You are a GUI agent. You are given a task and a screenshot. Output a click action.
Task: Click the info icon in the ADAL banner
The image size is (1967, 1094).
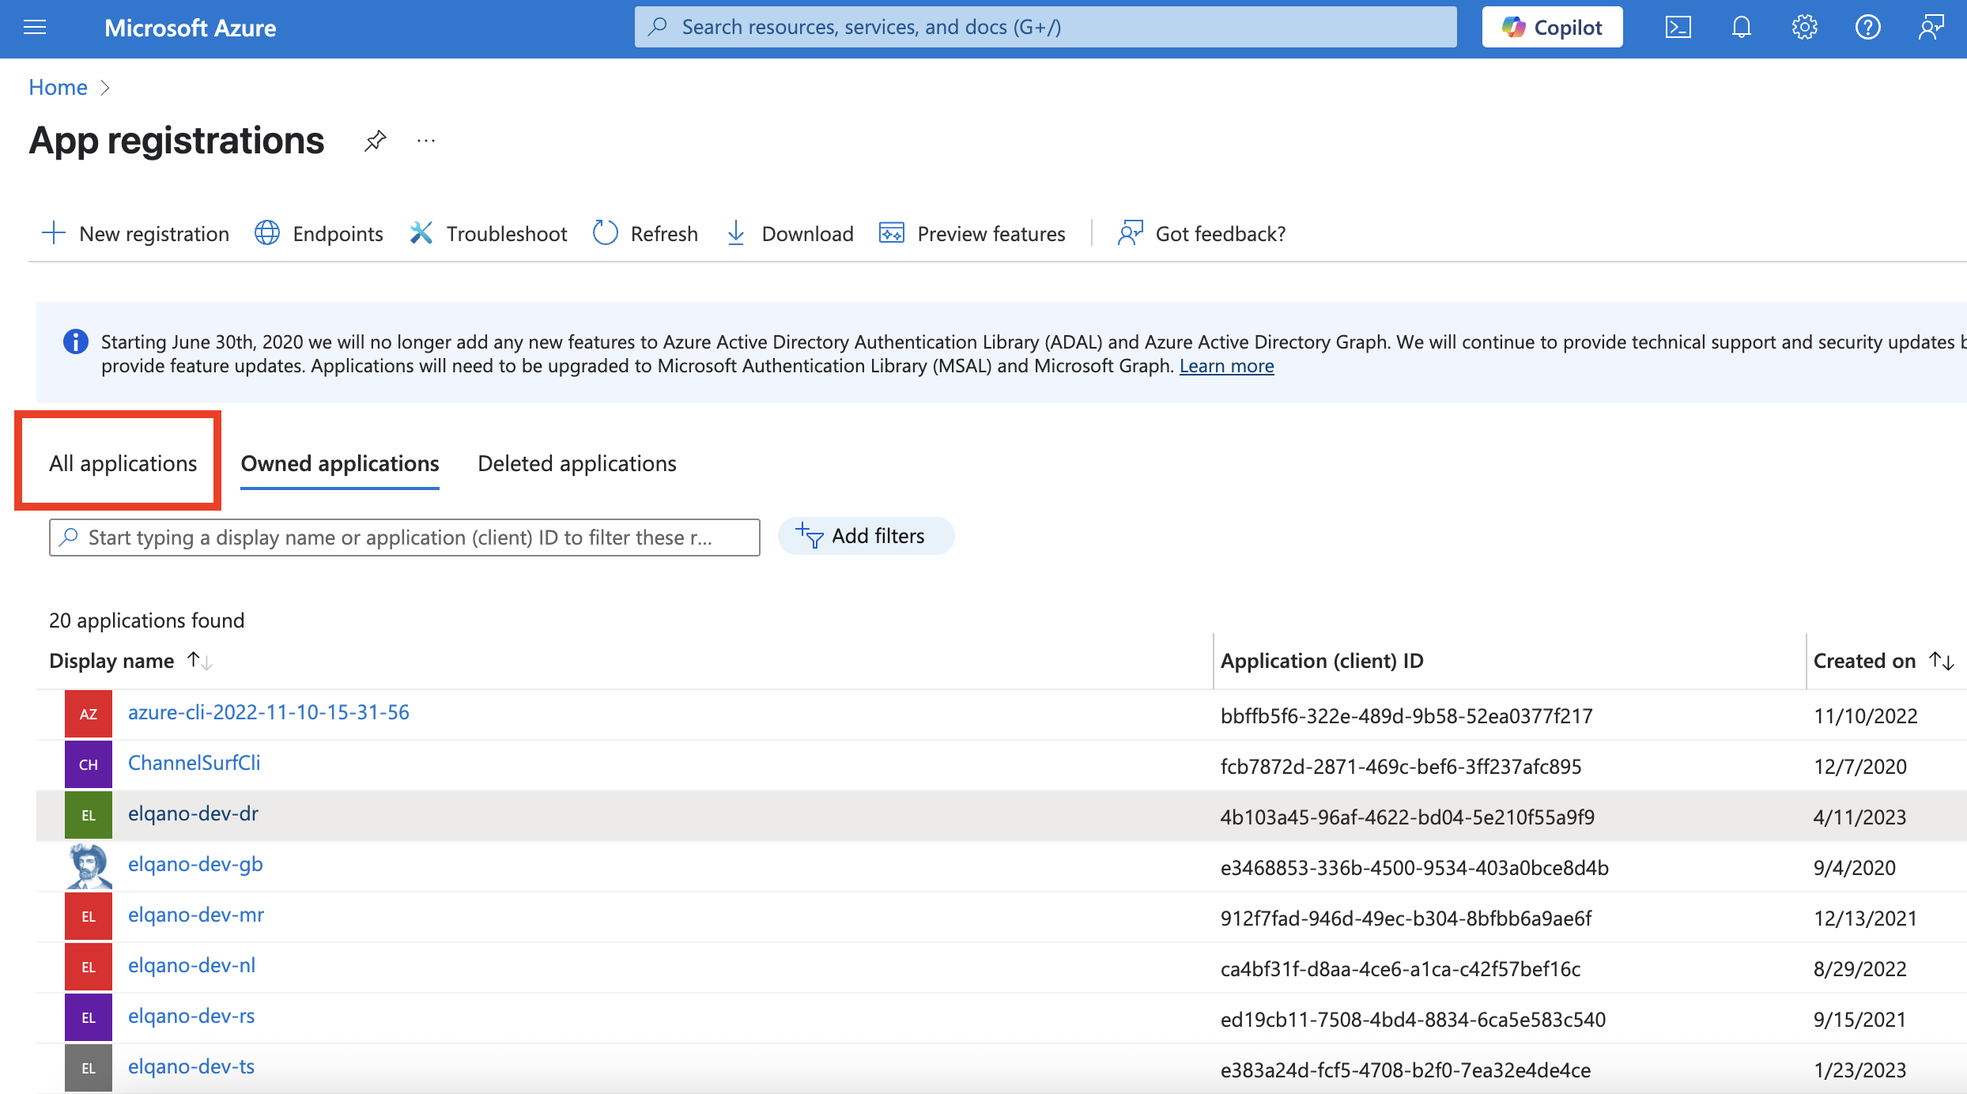click(x=75, y=342)
